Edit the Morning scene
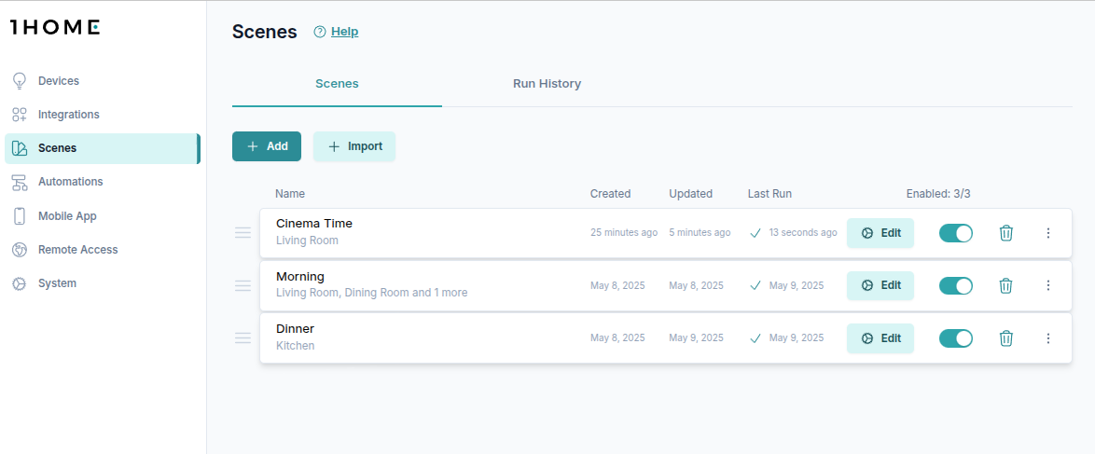This screenshot has width=1095, height=454. [880, 285]
